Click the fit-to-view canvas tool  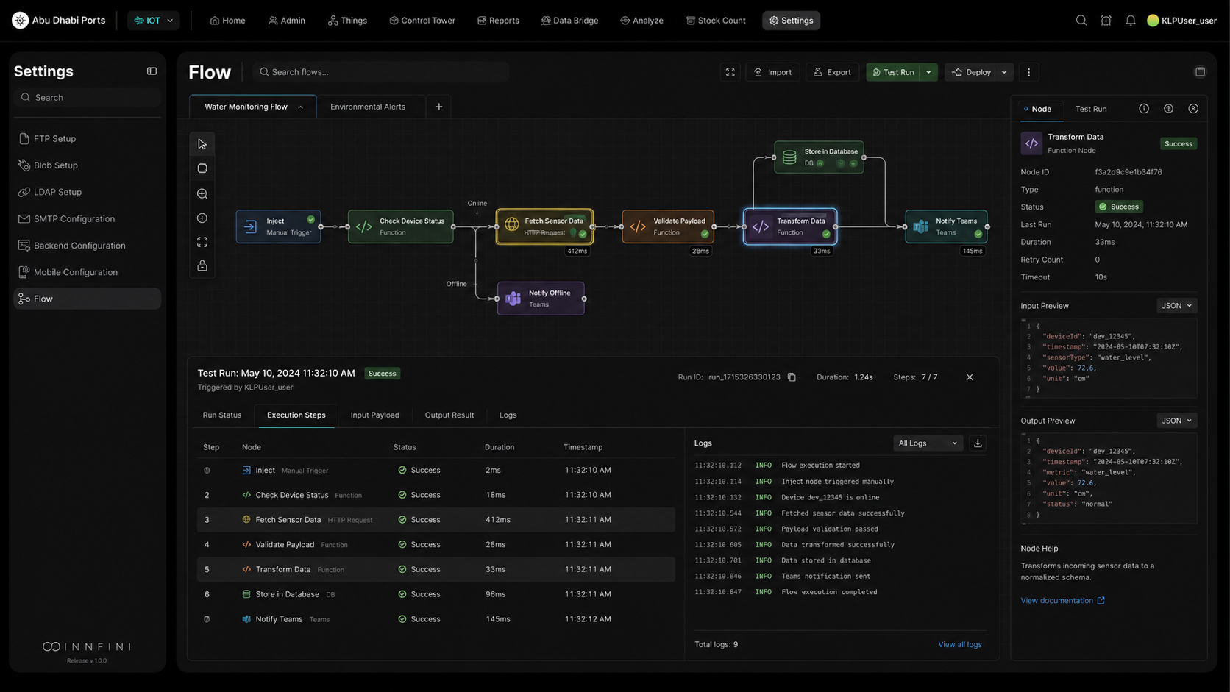point(202,242)
